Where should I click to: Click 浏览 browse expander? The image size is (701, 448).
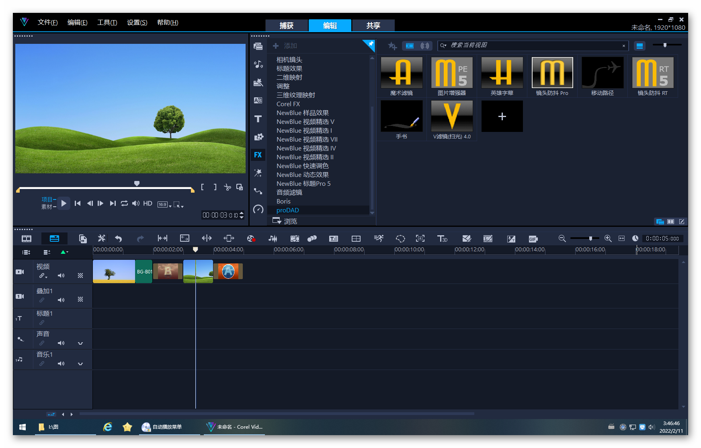click(285, 221)
